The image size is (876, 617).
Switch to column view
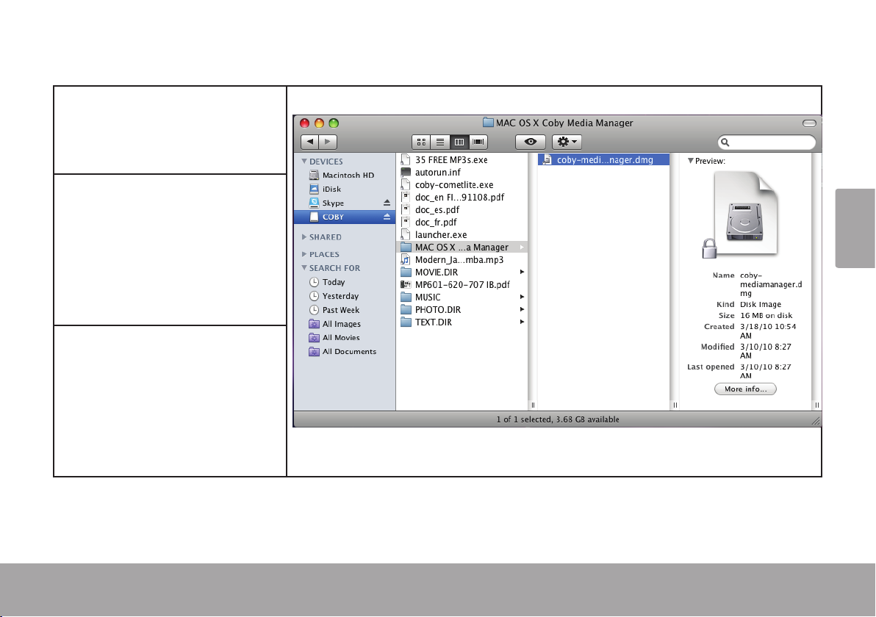[459, 142]
